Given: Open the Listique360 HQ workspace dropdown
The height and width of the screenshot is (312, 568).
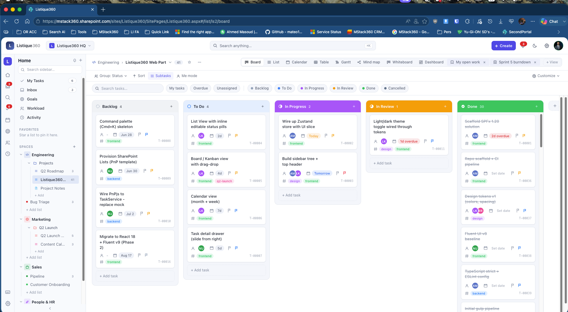Looking at the screenshot, I should (x=70, y=46).
